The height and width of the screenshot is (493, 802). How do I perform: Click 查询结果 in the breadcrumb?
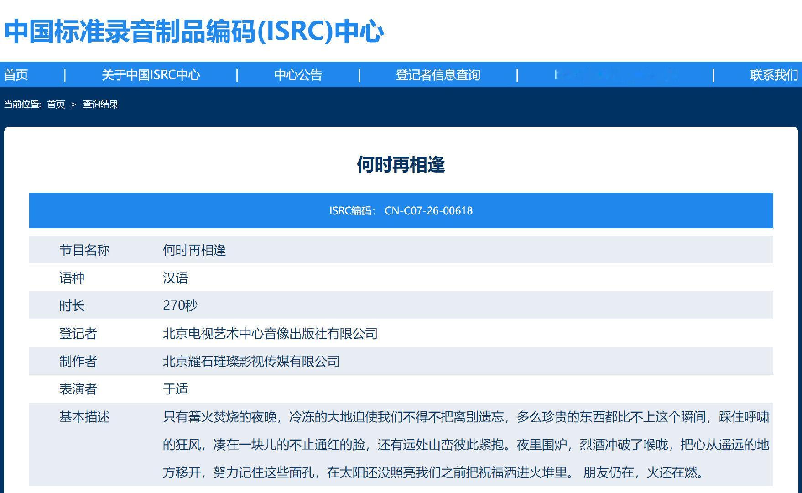click(x=100, y=104)
